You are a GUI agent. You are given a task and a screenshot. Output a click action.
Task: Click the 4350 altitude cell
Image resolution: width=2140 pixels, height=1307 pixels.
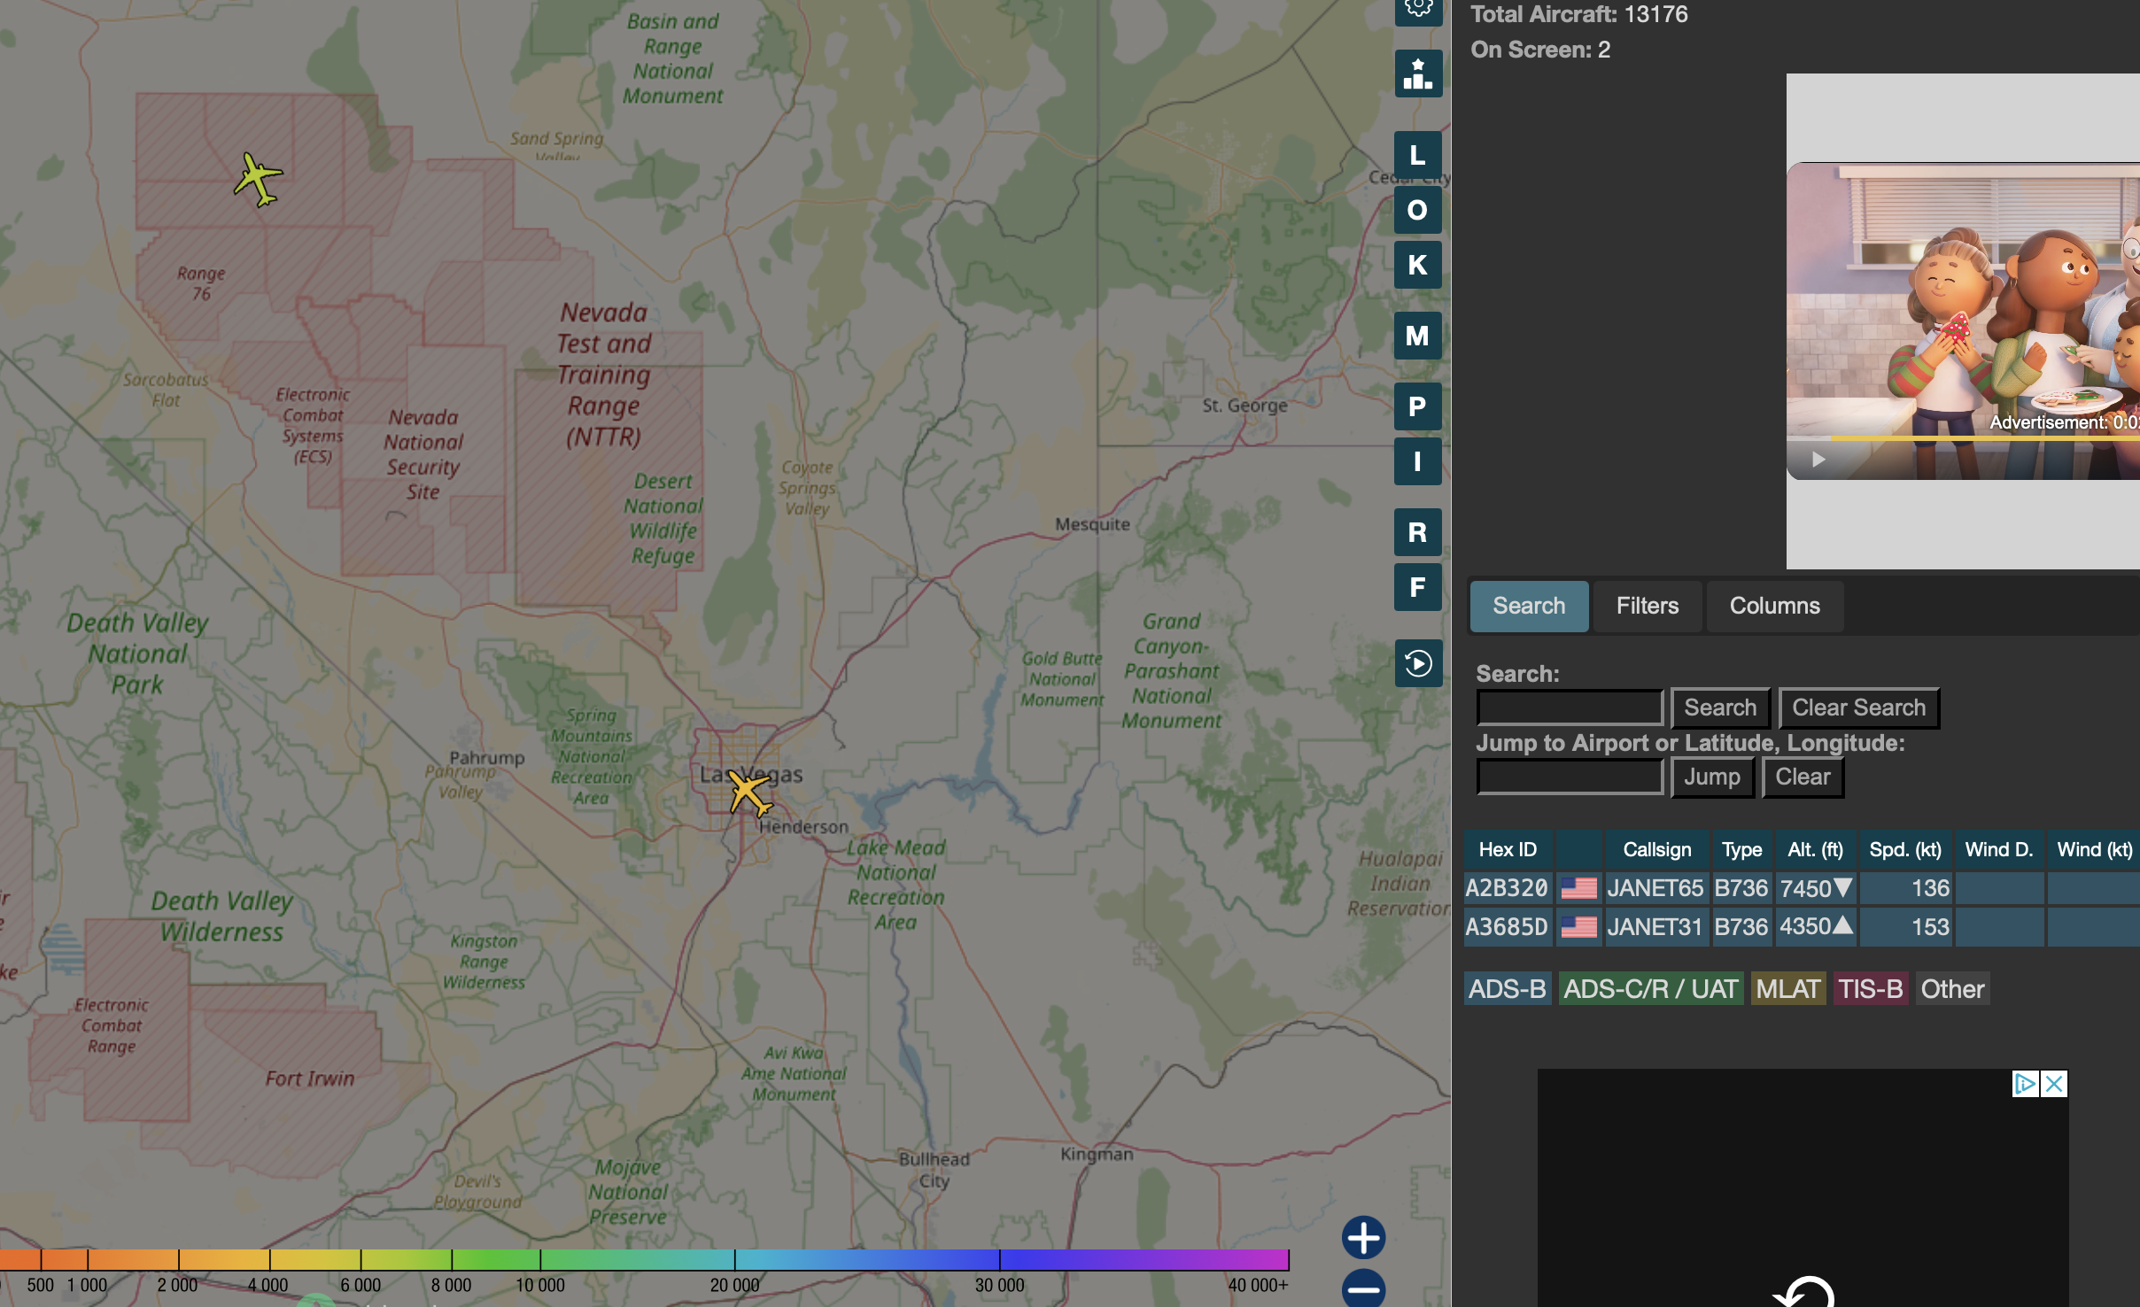coord(1815,926)
